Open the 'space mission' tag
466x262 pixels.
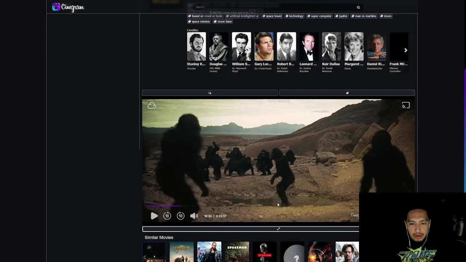pyautogui.click(x=199, y=21)
